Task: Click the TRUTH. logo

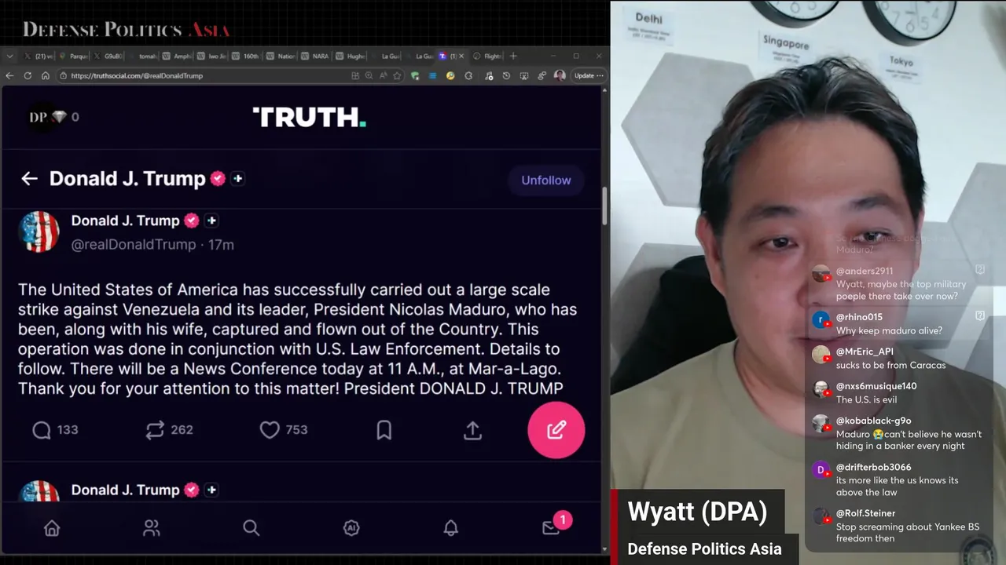Action: tap(309, 117)
